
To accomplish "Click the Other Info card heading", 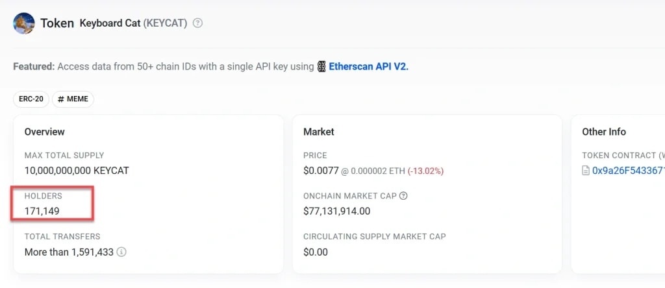I will click(x=604, y=132).
